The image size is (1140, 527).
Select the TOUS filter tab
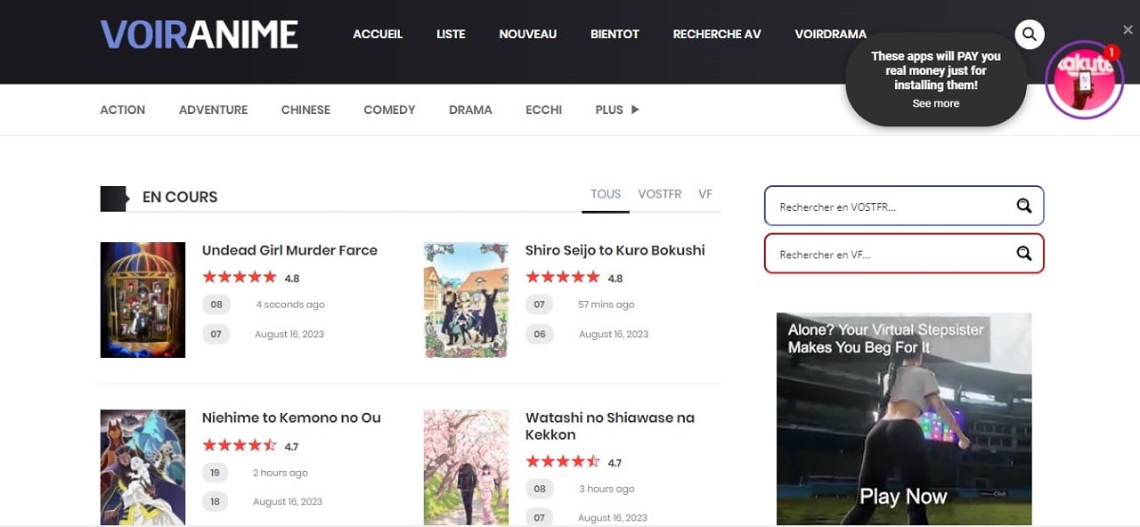click(x=606, y=194)
